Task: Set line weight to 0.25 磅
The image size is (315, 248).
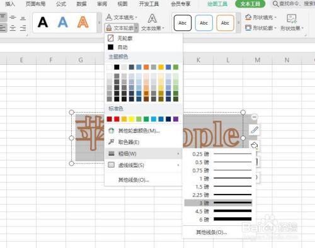Action: 219,154
